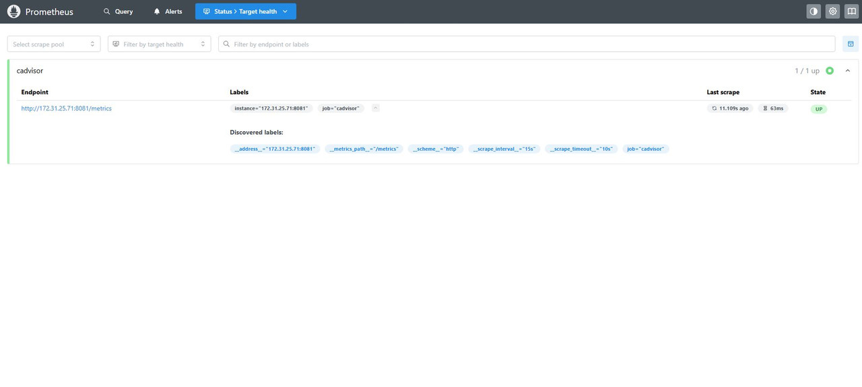Click the __metrics_path__="/metrics" label
The width and height of the screenshot is (862, 387).
[364, 149]
